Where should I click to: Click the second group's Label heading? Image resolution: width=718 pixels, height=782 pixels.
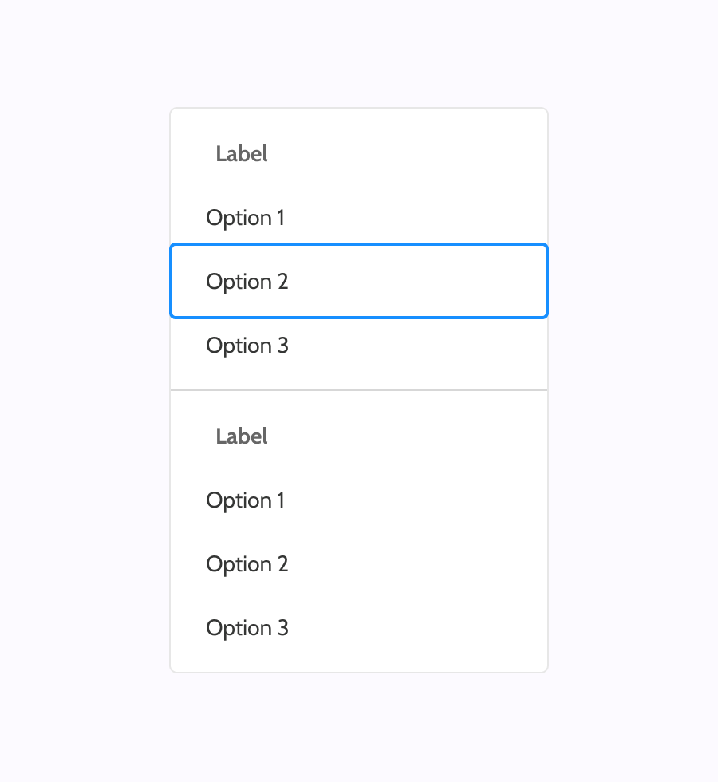pos(242,436)
